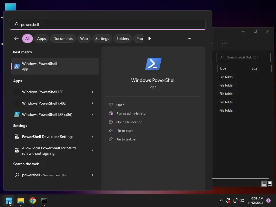This screenshot has height=207, width=276.
Task: Select the All filter tab
Action: pyautogui.click(x=27, y=39)
